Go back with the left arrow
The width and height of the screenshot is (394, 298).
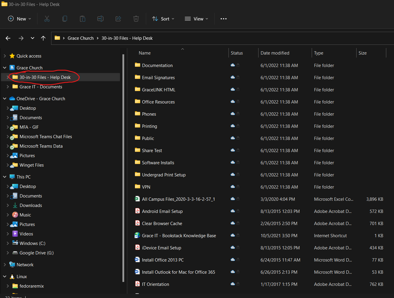pos(8,38)
